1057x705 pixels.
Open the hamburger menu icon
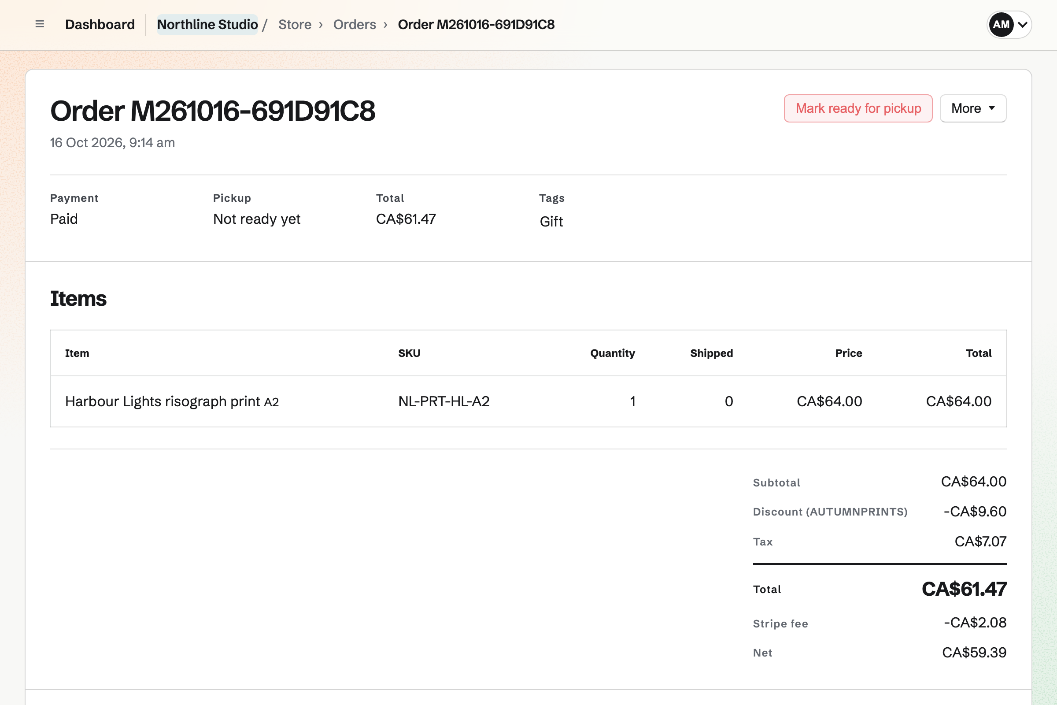point(40,24)
